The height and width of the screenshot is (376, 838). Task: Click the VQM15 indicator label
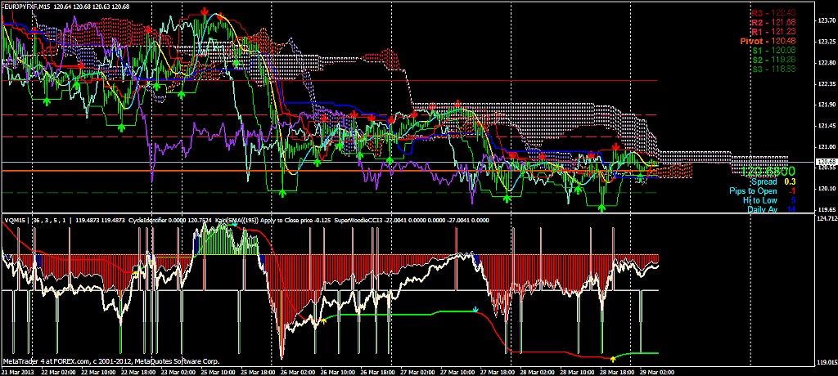[x=15, y=220]
